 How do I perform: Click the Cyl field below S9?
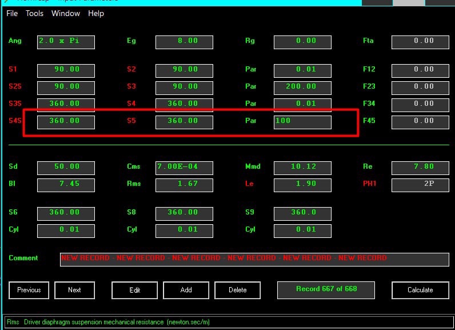pyautogui.click(x=302, y=230)
